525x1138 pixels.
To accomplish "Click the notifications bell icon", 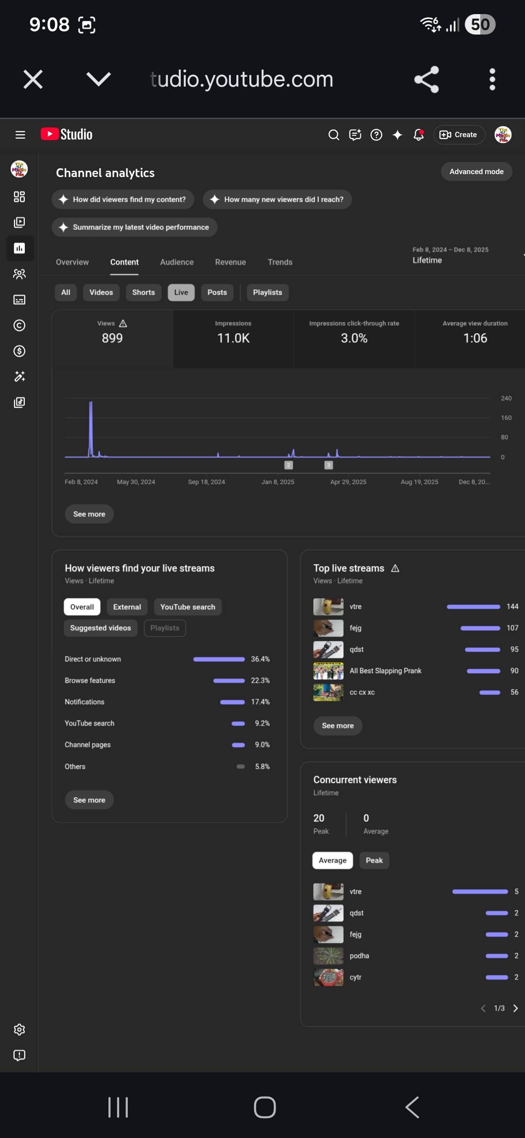I will tap(418, 135).
